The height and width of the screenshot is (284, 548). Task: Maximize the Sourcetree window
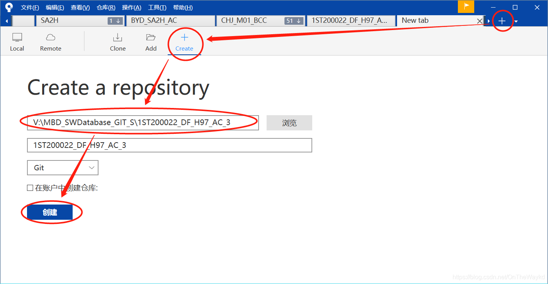click(515, 7)
